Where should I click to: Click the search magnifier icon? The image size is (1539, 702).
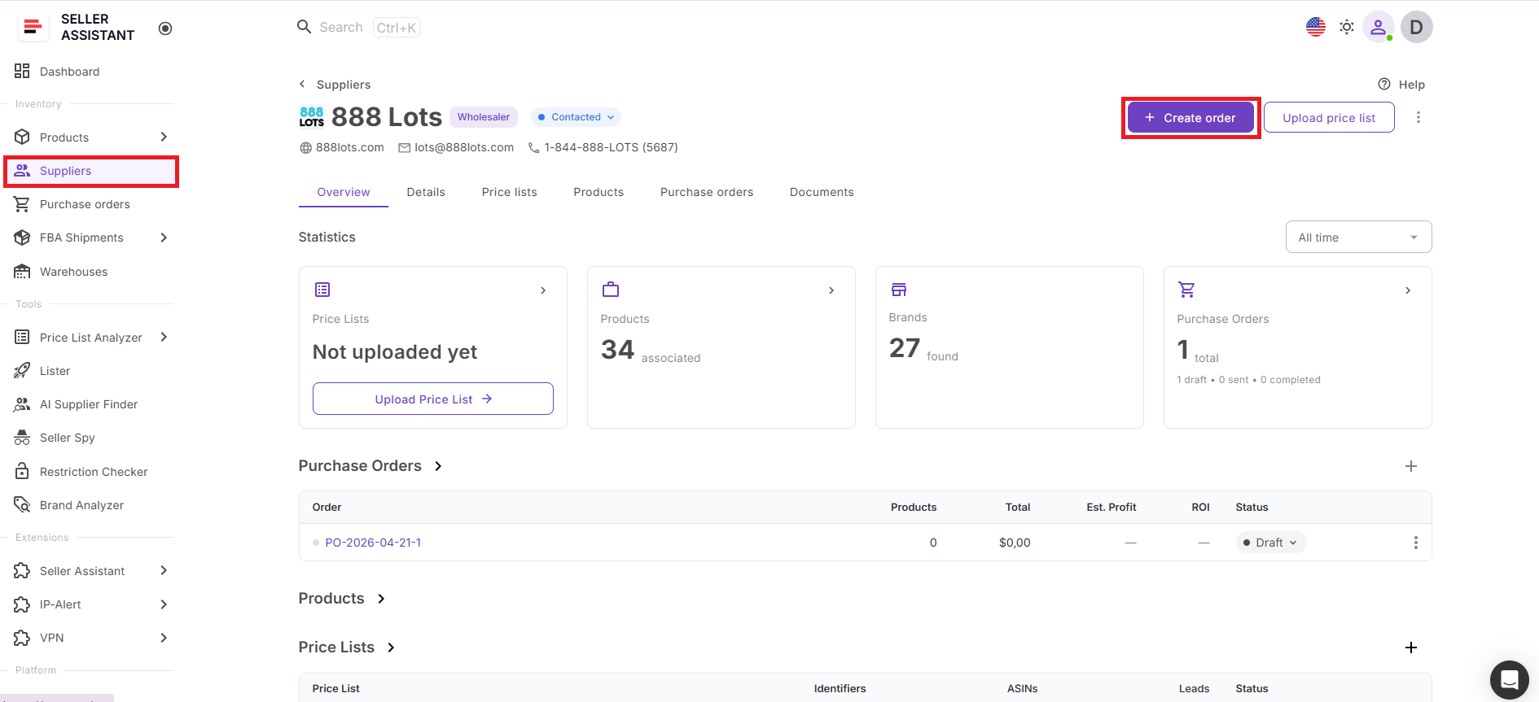tap(305, 27)
